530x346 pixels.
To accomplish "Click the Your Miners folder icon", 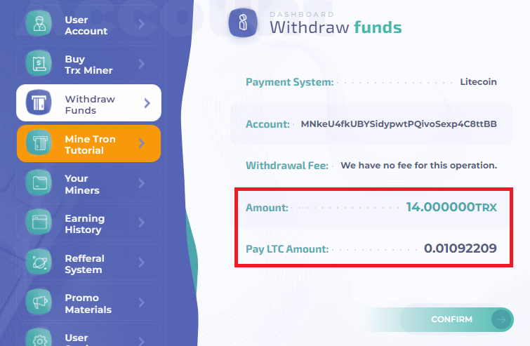I will [39, 183].
